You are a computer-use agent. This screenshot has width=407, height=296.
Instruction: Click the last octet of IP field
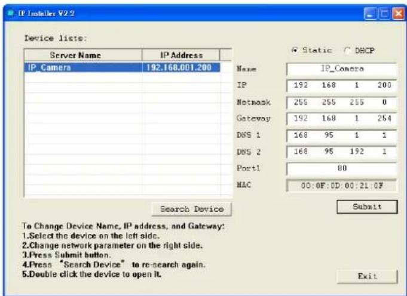click(x=384, y=86)
